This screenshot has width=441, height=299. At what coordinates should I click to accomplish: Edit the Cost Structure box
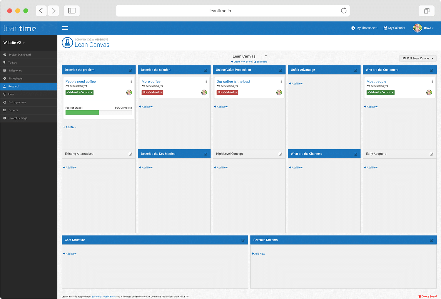pos(243,240)
